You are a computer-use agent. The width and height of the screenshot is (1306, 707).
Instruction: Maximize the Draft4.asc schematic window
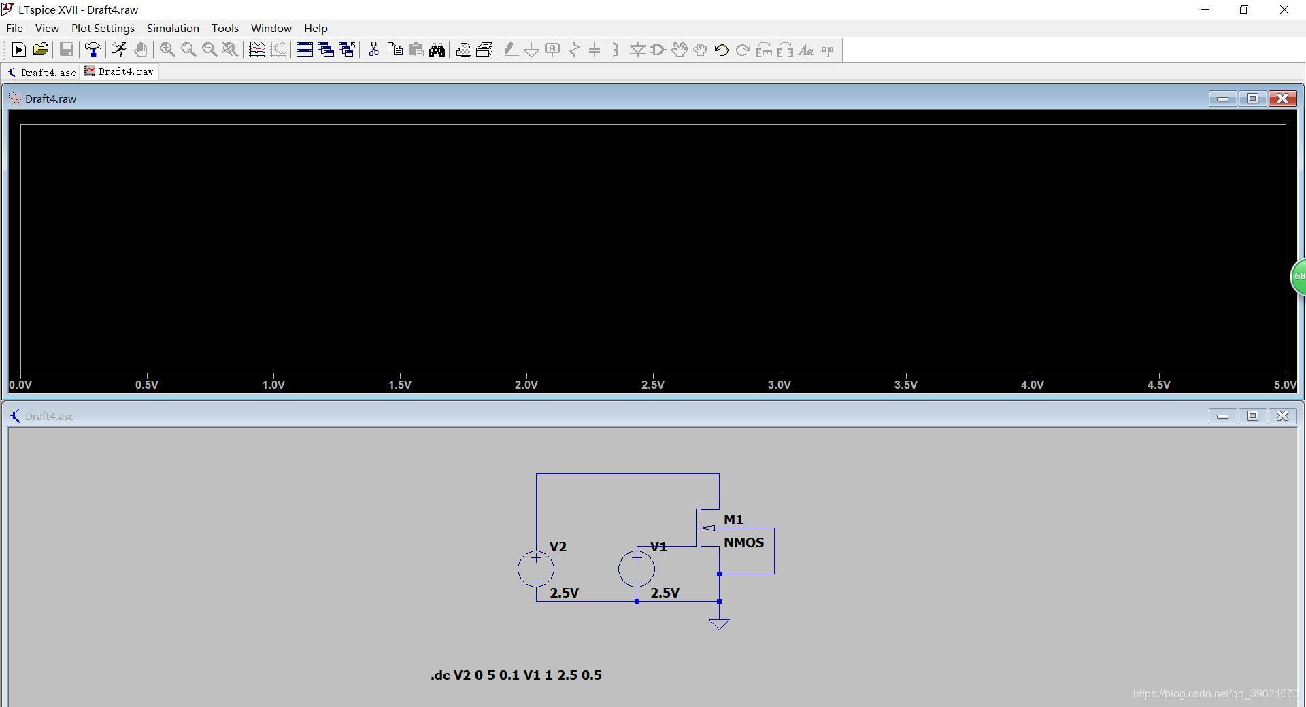pyautogui.click(x=1252, y=416)
